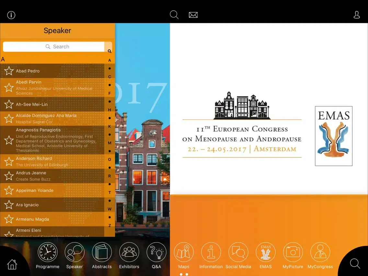This screenshot has width=368, height=276.
Task: Favorite Anagnostis Panagiotis via star
Action: tap(9, 140)
